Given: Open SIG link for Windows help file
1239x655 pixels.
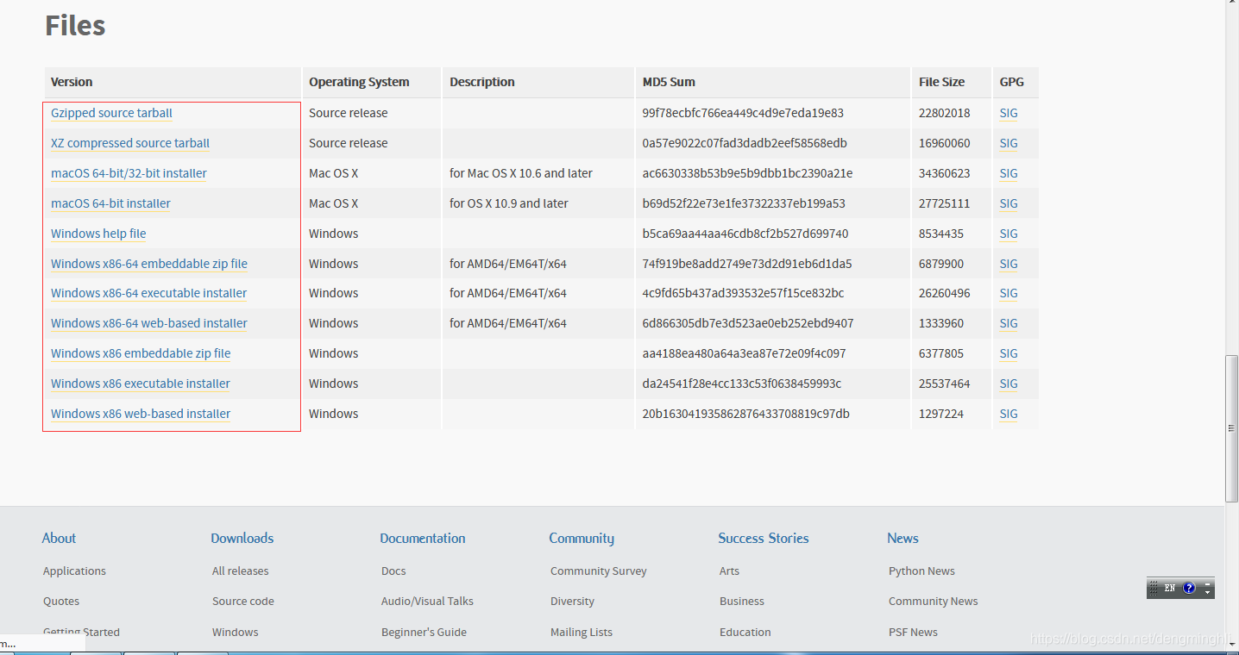Looking at the screenshot, I should 1009,234.
